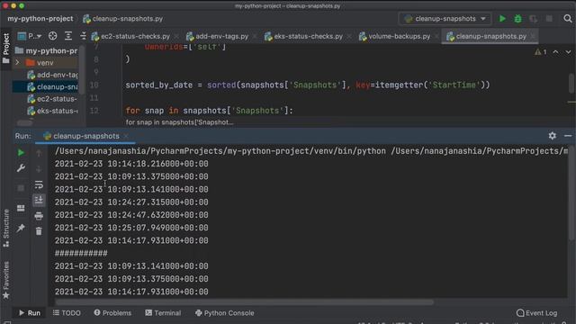The height and width of the screenshot is (324, 576).
Task: Stop the running process in top toolbar
Action: [549, 19]
